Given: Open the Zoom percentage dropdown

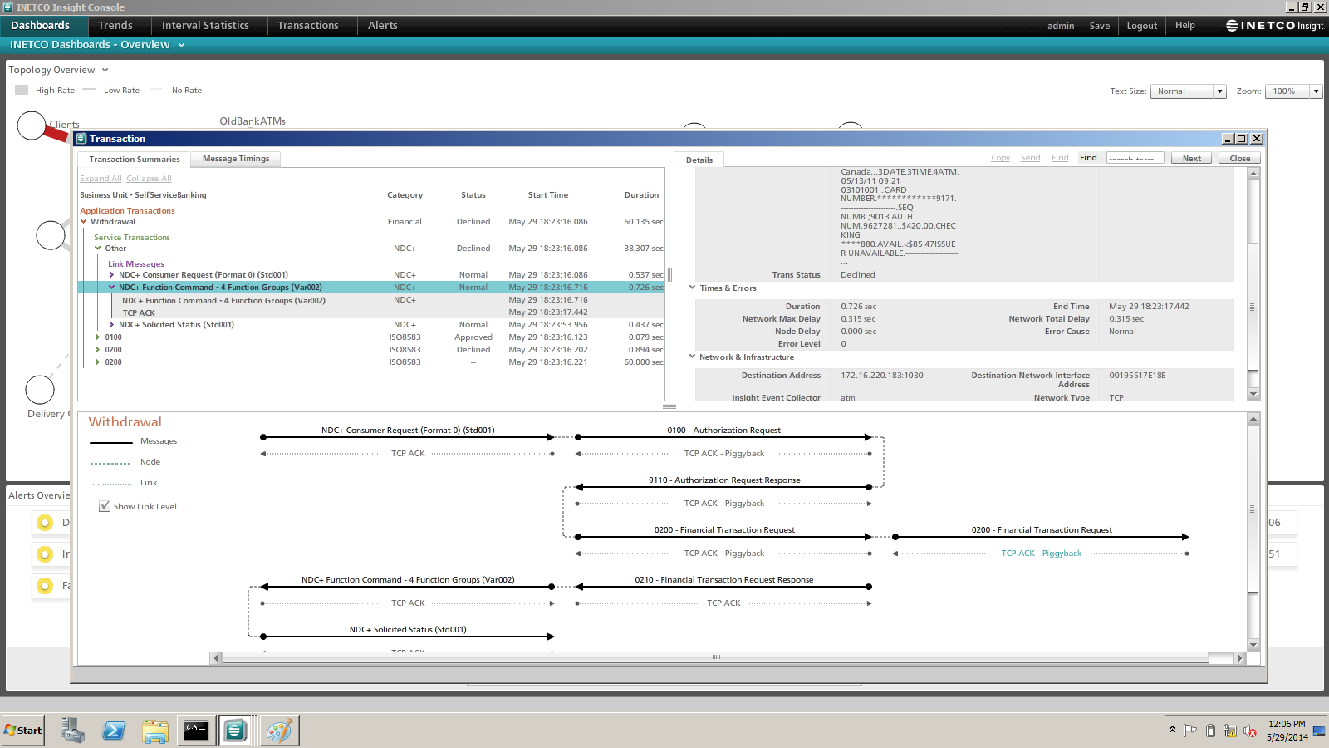Looking at the screenshot, I should [1316, 91].
